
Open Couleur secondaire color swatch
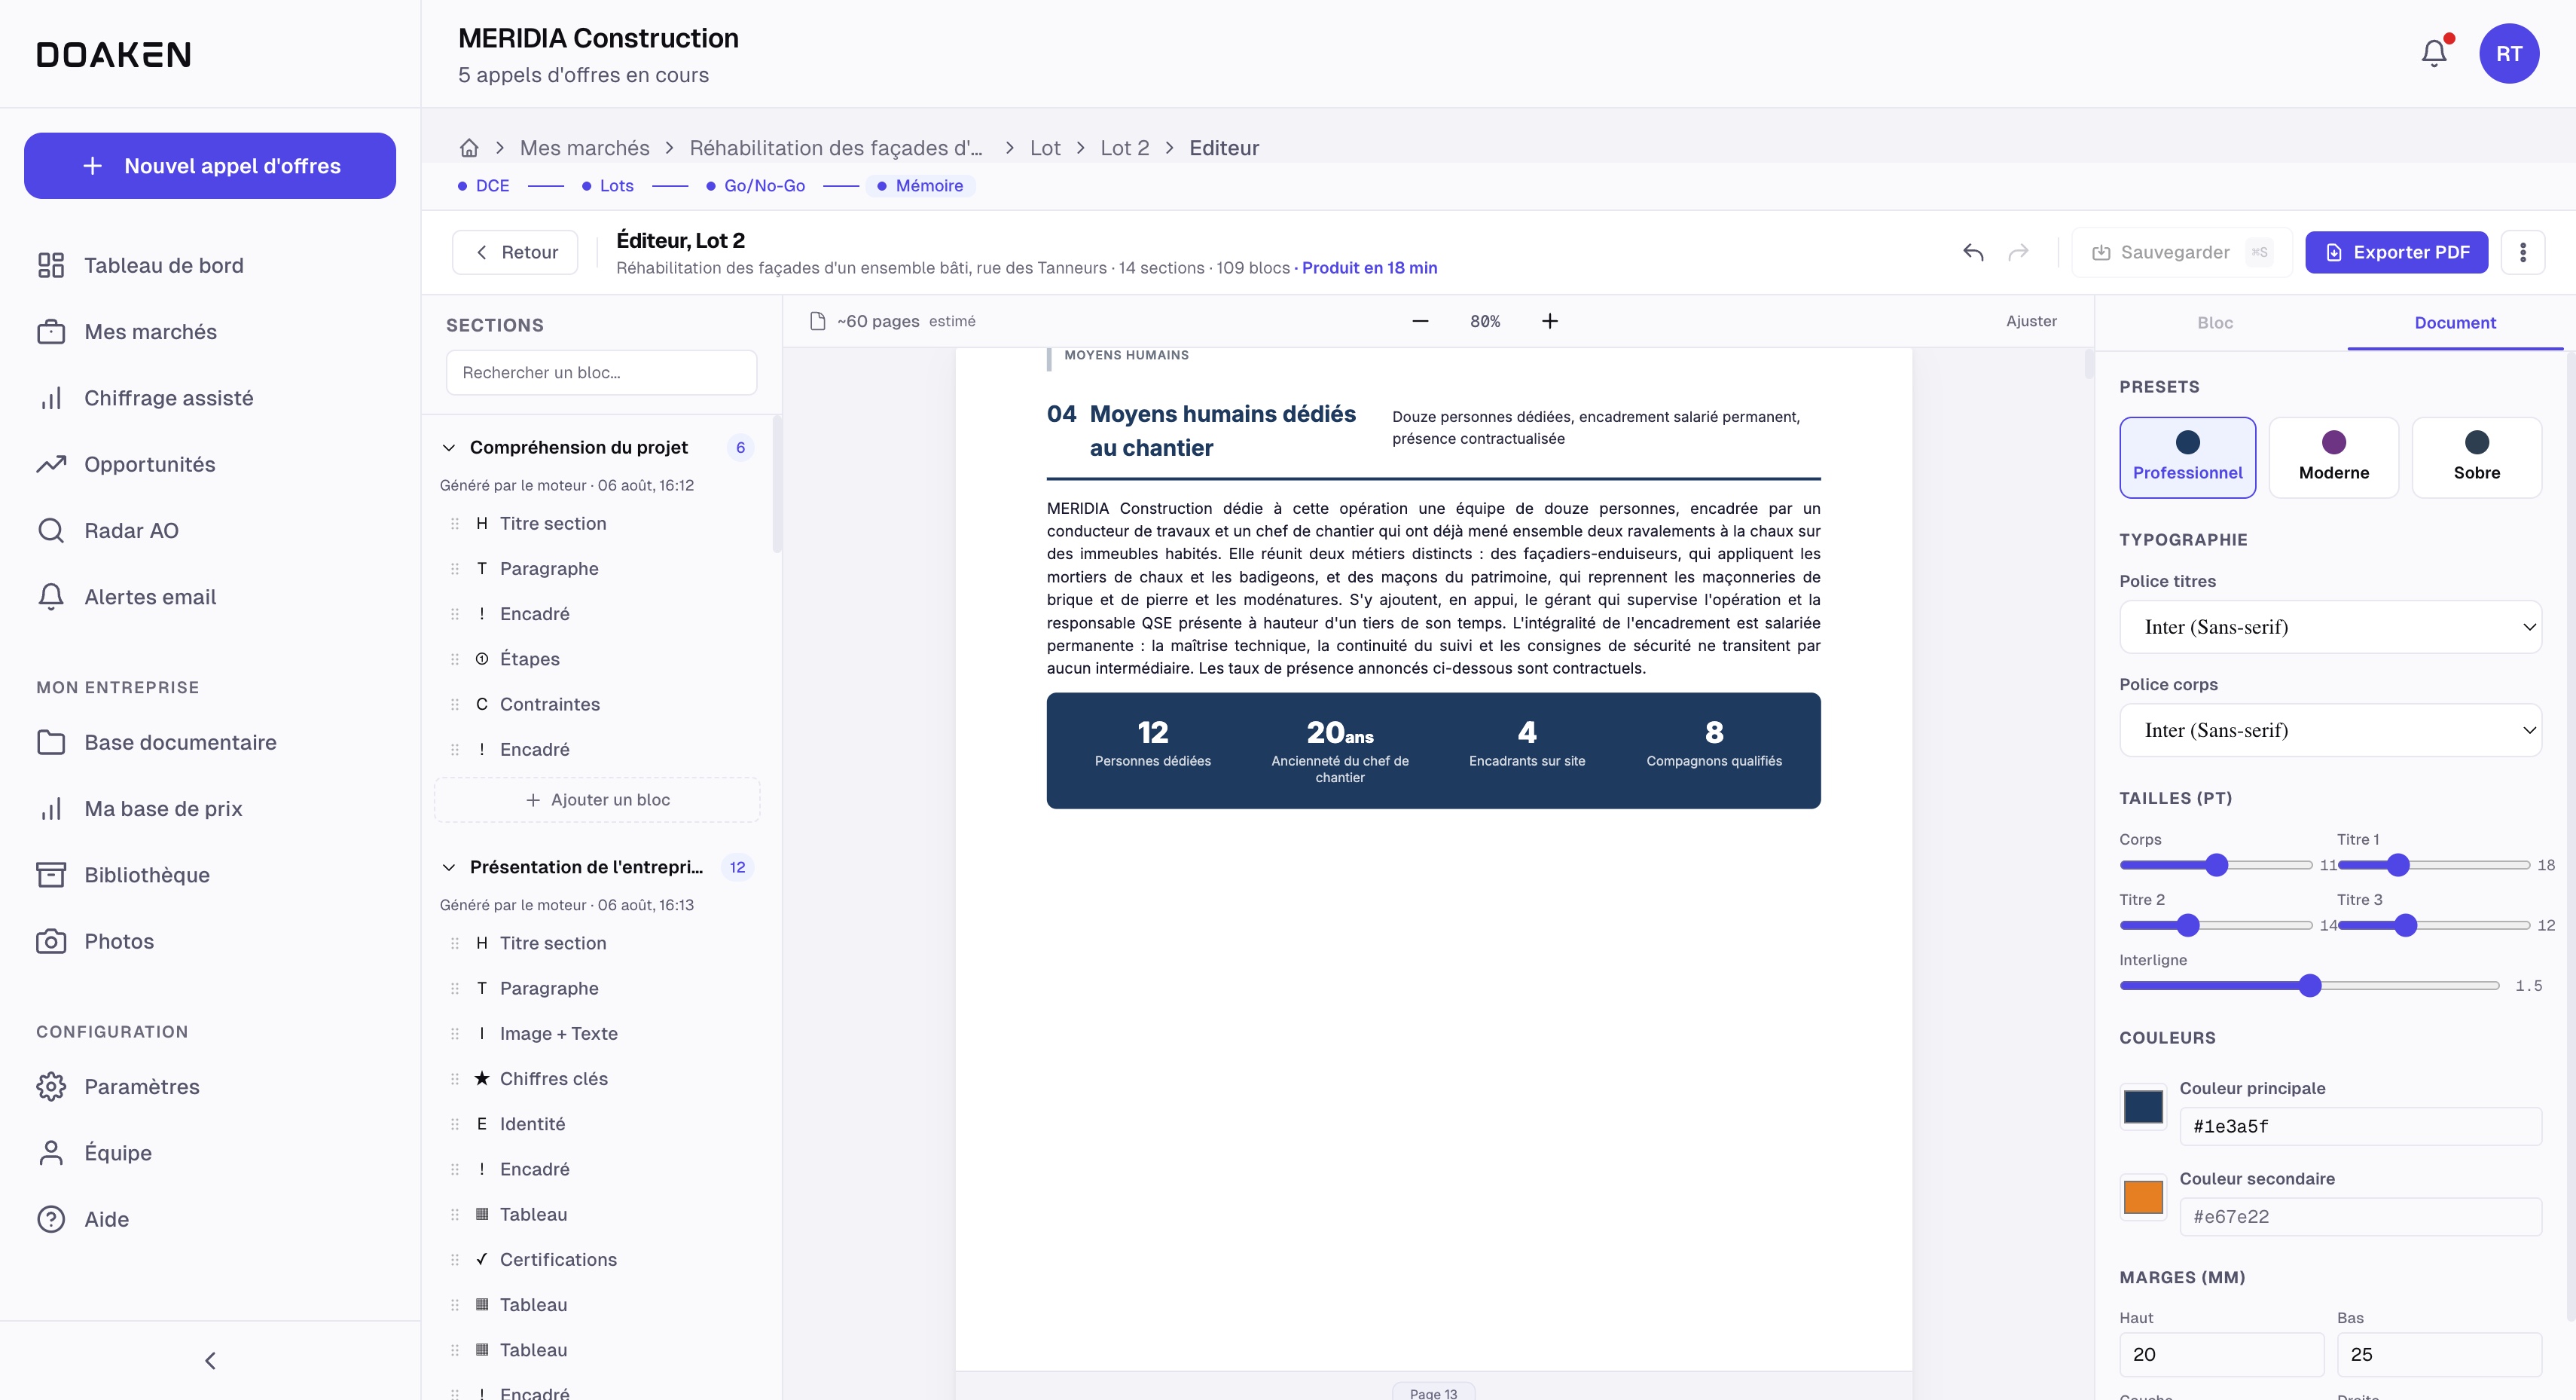point(2143,1197)
